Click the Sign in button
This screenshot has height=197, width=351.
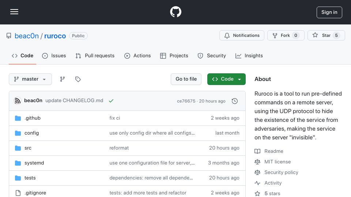coord(329,12)
